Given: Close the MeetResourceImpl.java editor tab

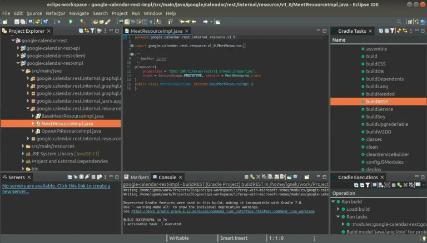Looking at the screenshot, I should (x=185, y=31).
